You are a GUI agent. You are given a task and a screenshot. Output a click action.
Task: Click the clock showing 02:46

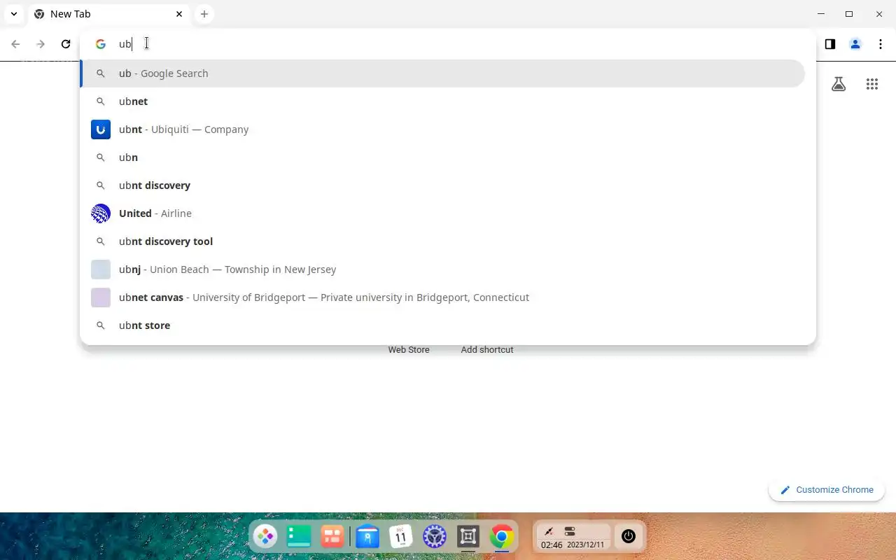pos(552,545)
